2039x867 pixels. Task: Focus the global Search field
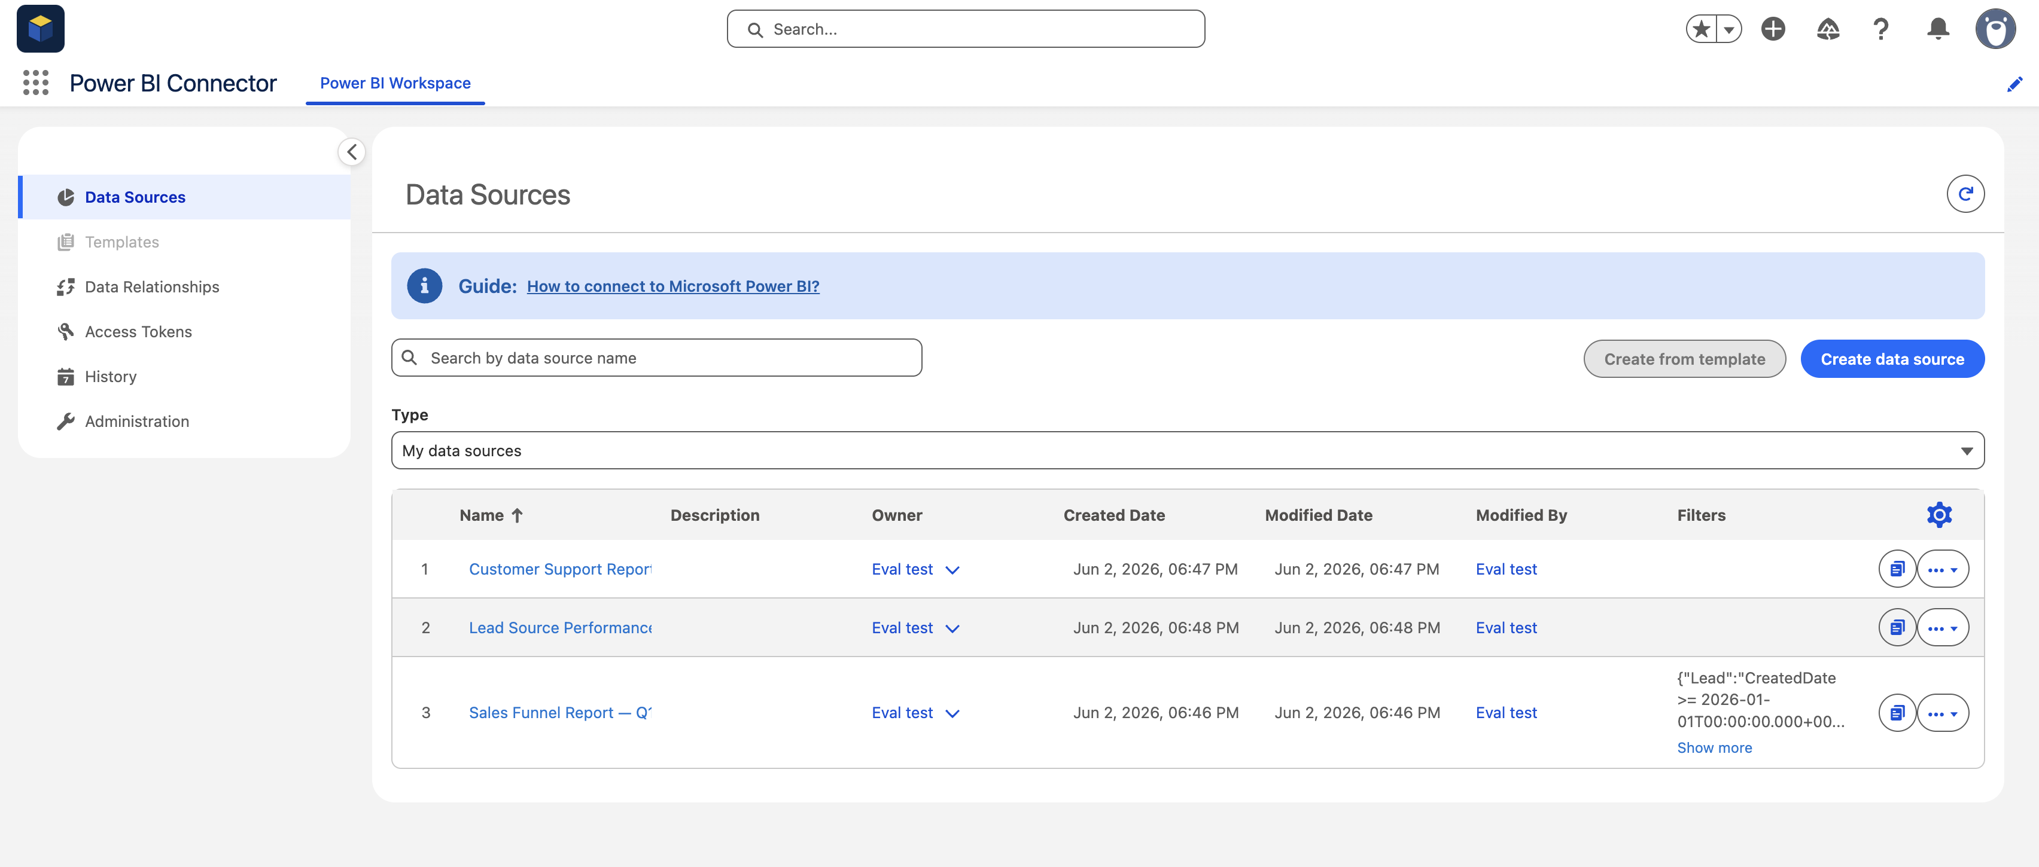click(966, 29)
